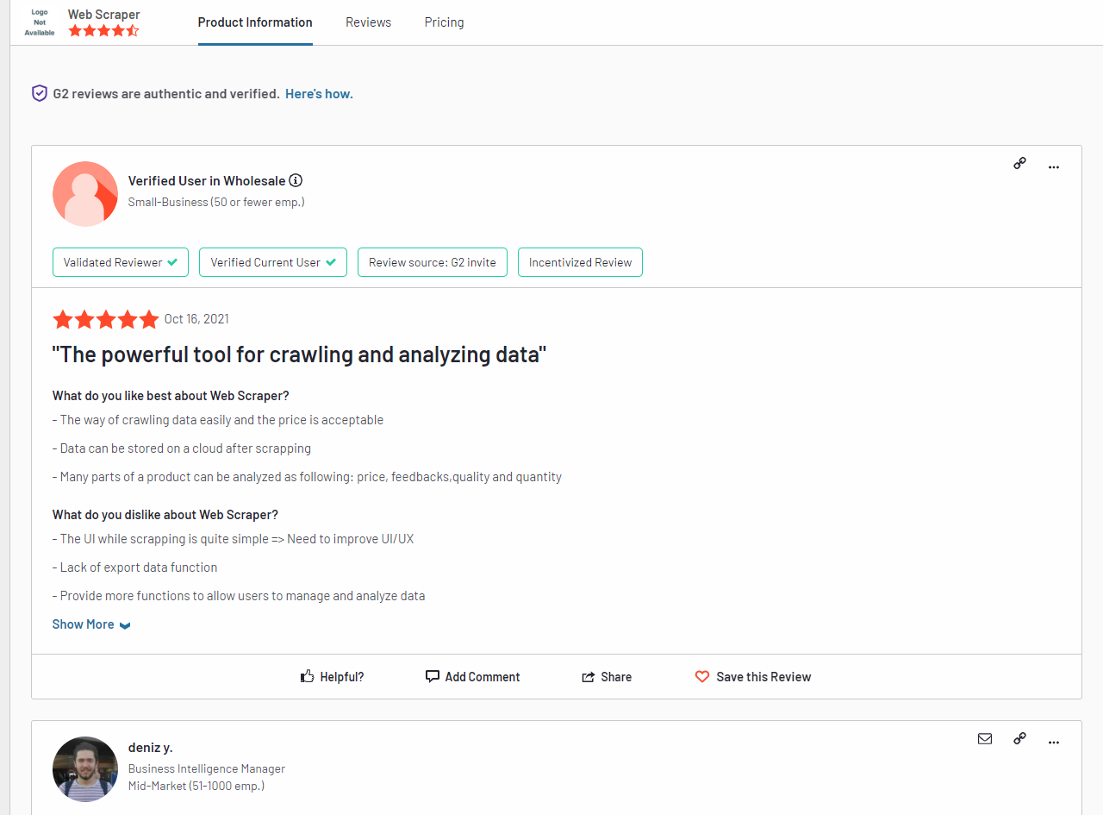Image resolution: width=1103 pixels, height=815 pixels.
Task: Click the info icon beside Verified User in Wholesale
Action: 296,180
